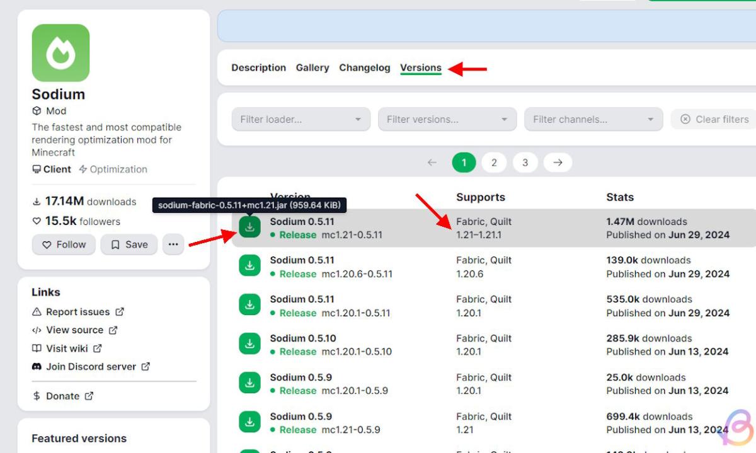Open the three-dot more options menu

pos(173,244)
